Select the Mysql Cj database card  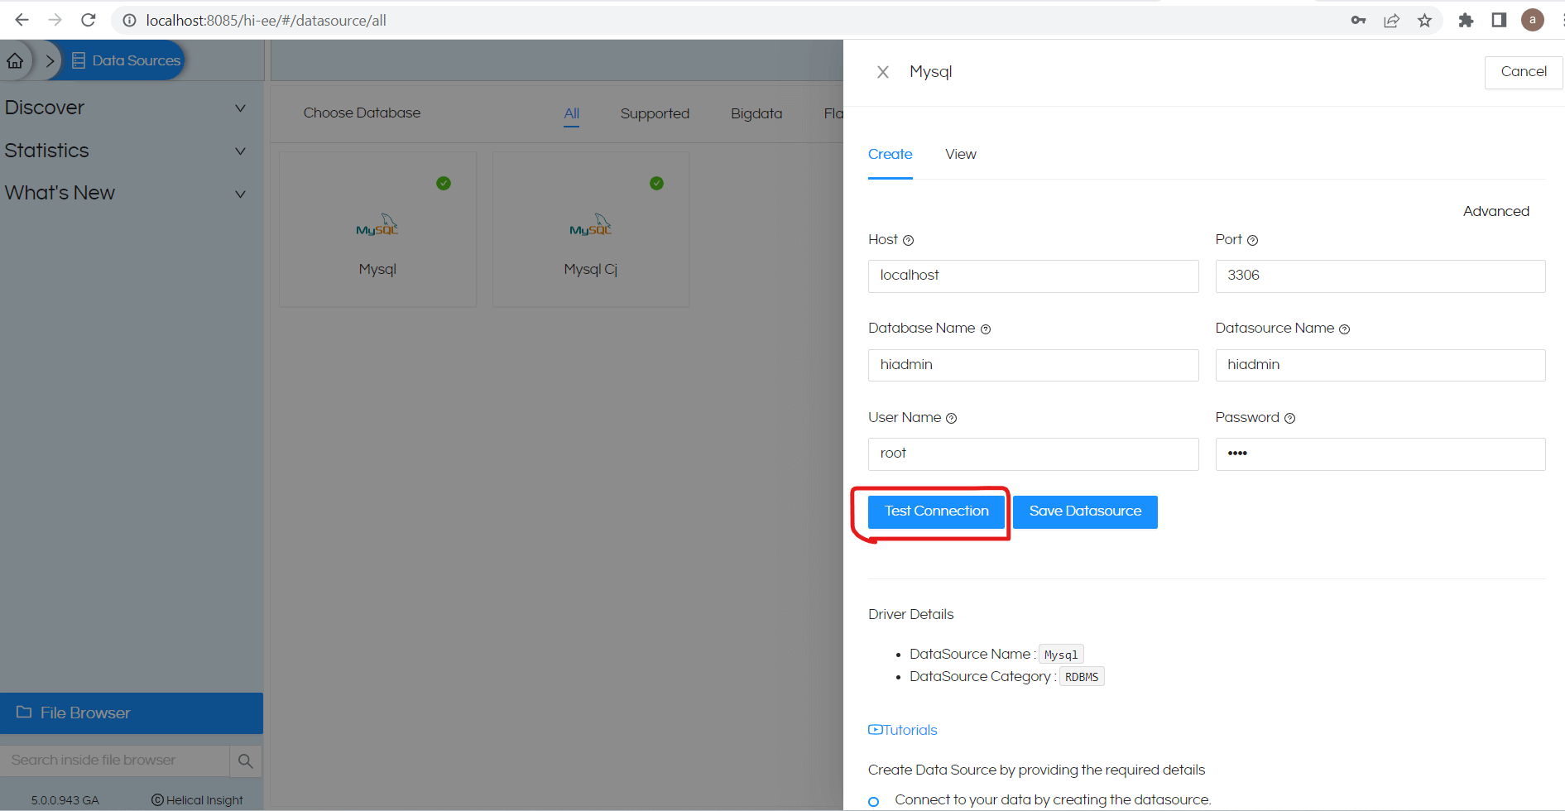coord(591,229)
